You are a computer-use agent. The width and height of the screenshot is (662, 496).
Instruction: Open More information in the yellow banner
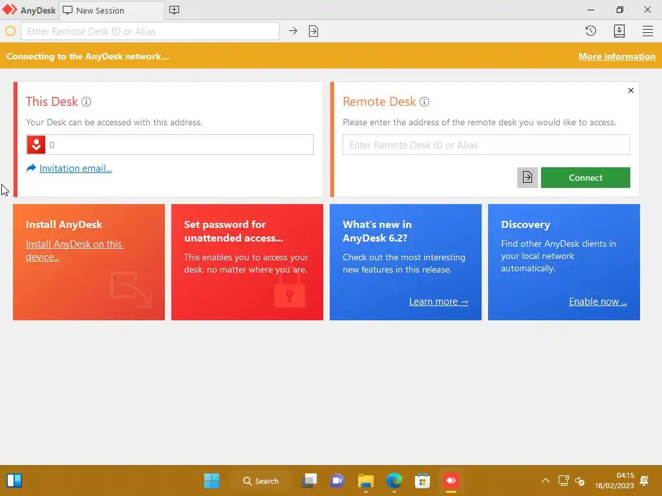(x=616, y=56)
